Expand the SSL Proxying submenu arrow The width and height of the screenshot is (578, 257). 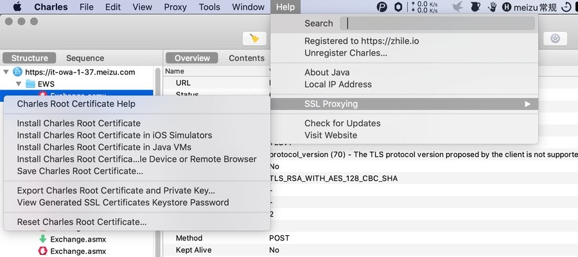tap(527, 104)
